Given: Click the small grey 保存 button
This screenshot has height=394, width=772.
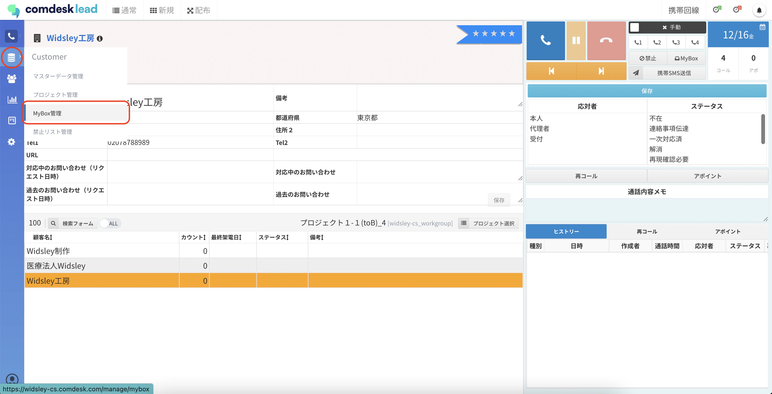Looking at the screenshot, I should (x=499, y=200).
